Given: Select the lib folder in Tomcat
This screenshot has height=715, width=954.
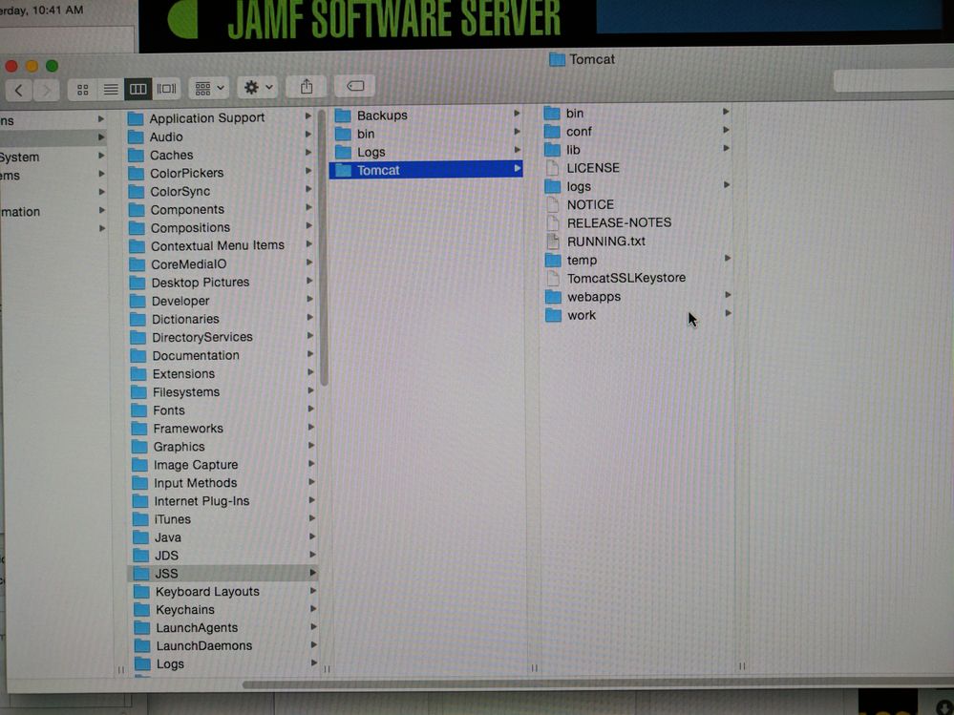Looking at the screenshot, I should (573, 150).
